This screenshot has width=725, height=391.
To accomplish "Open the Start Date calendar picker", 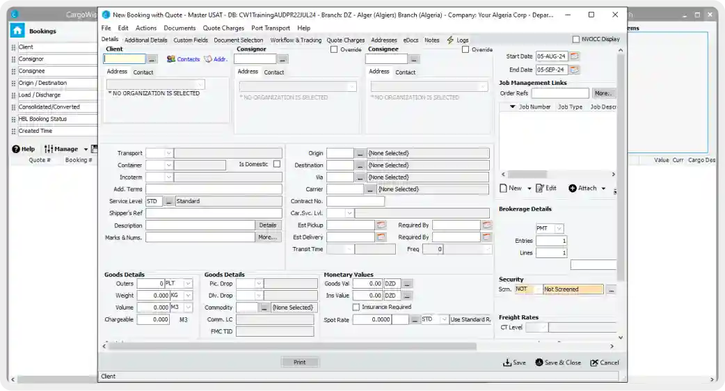I will (574, 56).
